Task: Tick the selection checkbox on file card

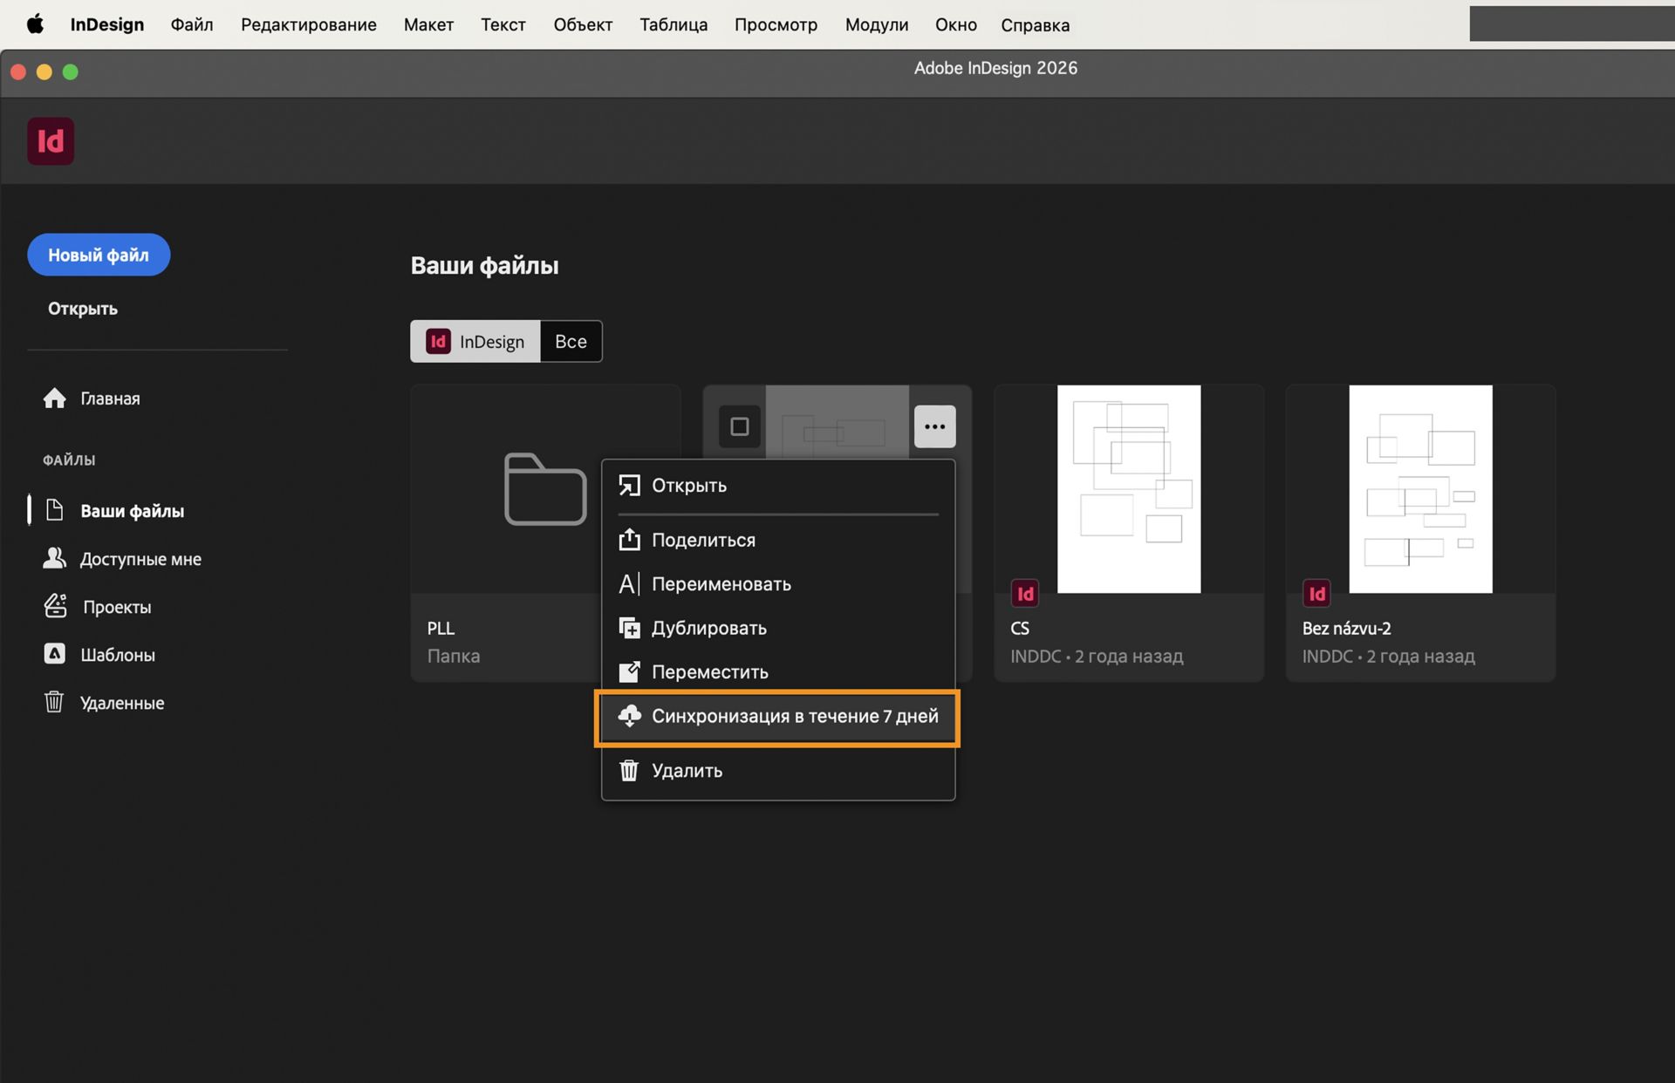Action: [x=739, y=426]
